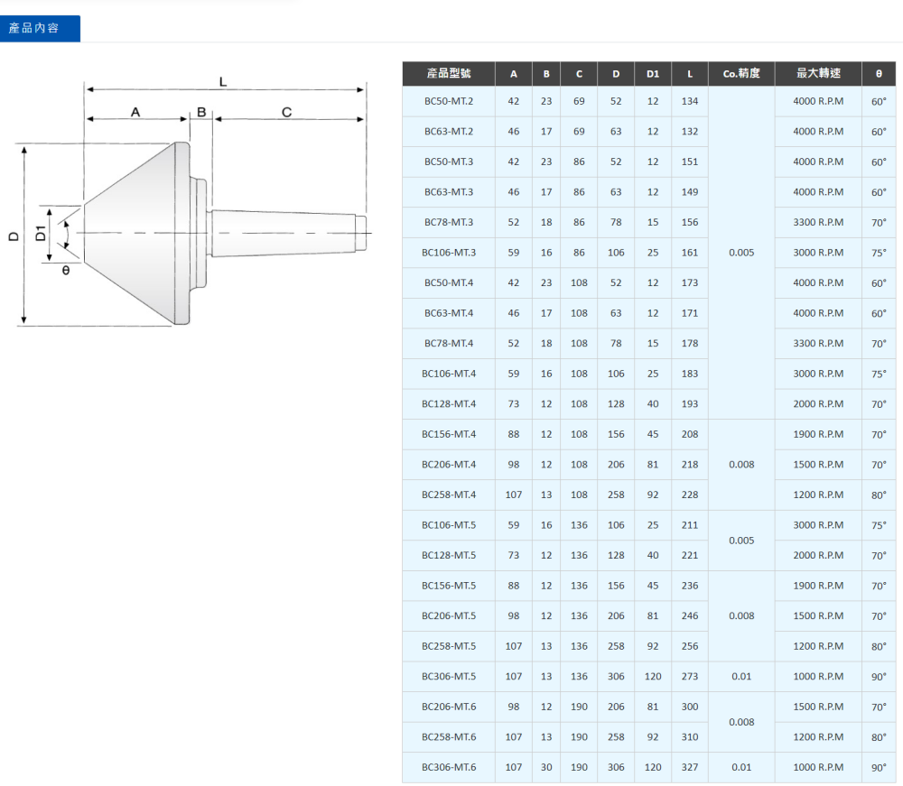This screenshot has height=786, width=903.
Task: Select the BC128-MT.4 model cell
Action: click(x=449, y=404)
